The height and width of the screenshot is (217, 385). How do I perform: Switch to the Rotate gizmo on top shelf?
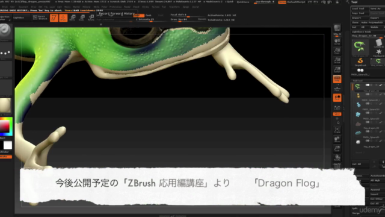(91, 17)
